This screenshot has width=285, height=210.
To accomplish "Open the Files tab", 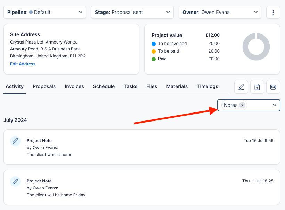I will [x=152, y=86].
